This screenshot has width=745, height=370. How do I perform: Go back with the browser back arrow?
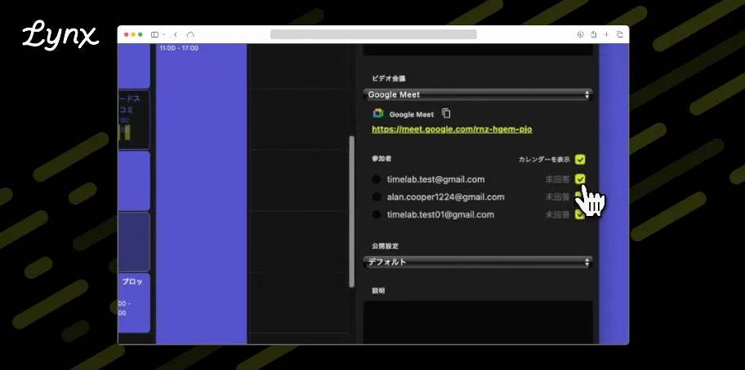pos(176,34)
